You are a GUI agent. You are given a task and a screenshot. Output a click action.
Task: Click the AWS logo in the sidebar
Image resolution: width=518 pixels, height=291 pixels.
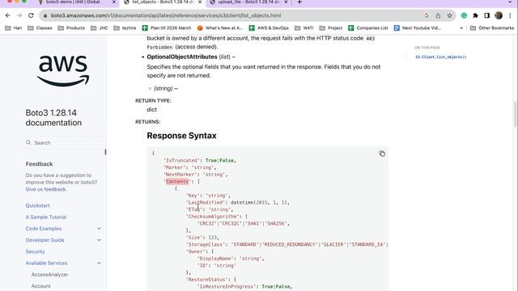[x=63, y=70]
